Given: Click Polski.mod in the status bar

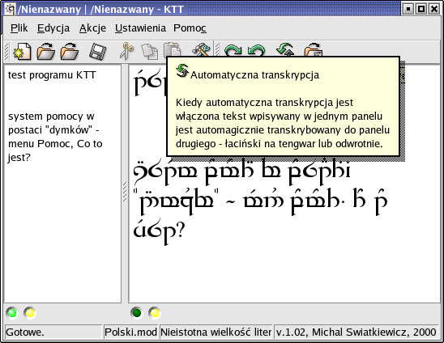Looking at the screenshot, I should (130, 332).
